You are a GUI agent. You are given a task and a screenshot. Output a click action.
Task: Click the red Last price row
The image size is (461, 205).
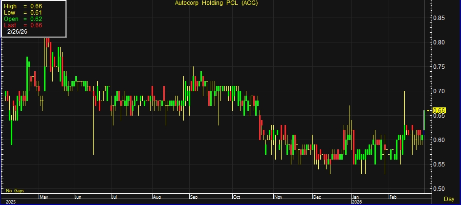(x=23, y=24)
